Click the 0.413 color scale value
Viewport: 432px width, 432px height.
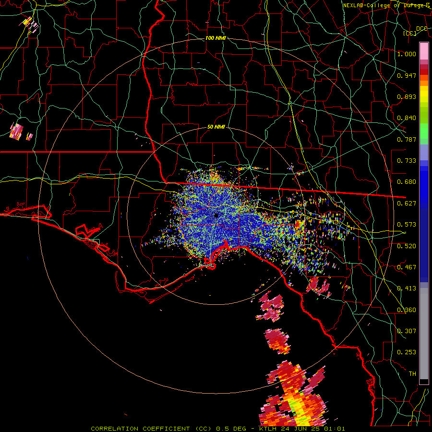point(407,288)
